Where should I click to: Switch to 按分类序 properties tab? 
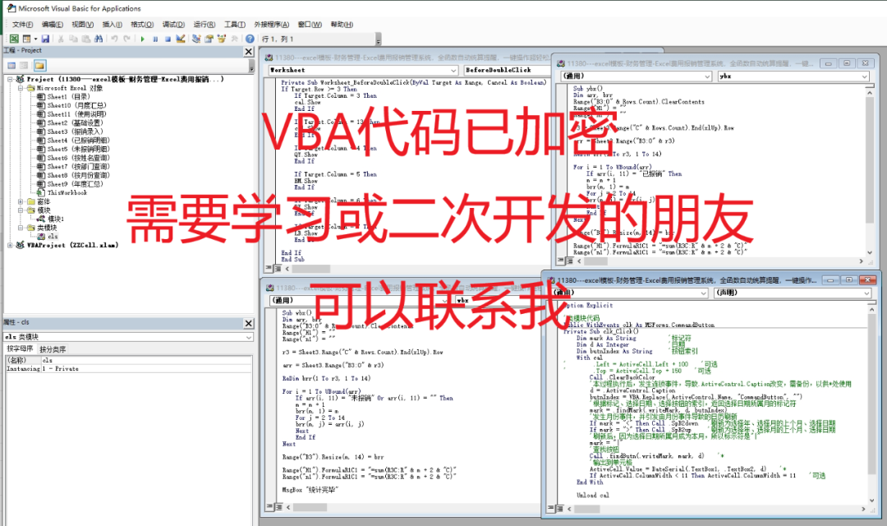pyautogui.click(x=53, y=348)
